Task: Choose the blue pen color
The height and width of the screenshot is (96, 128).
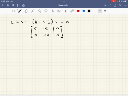Action: pyautogui.click(x=84, y=11)
